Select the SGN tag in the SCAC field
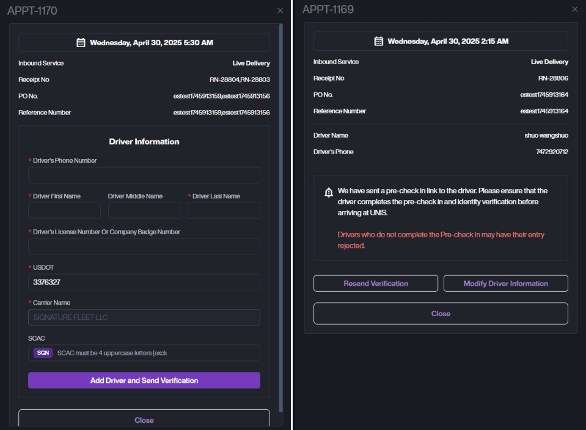 tap(43, 353)
